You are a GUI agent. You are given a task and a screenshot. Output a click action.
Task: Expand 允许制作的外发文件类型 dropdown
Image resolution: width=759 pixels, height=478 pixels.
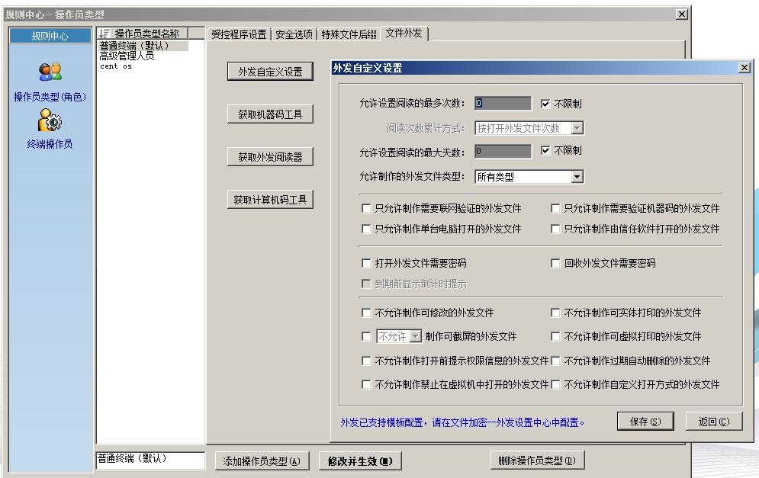coord(577,177)
